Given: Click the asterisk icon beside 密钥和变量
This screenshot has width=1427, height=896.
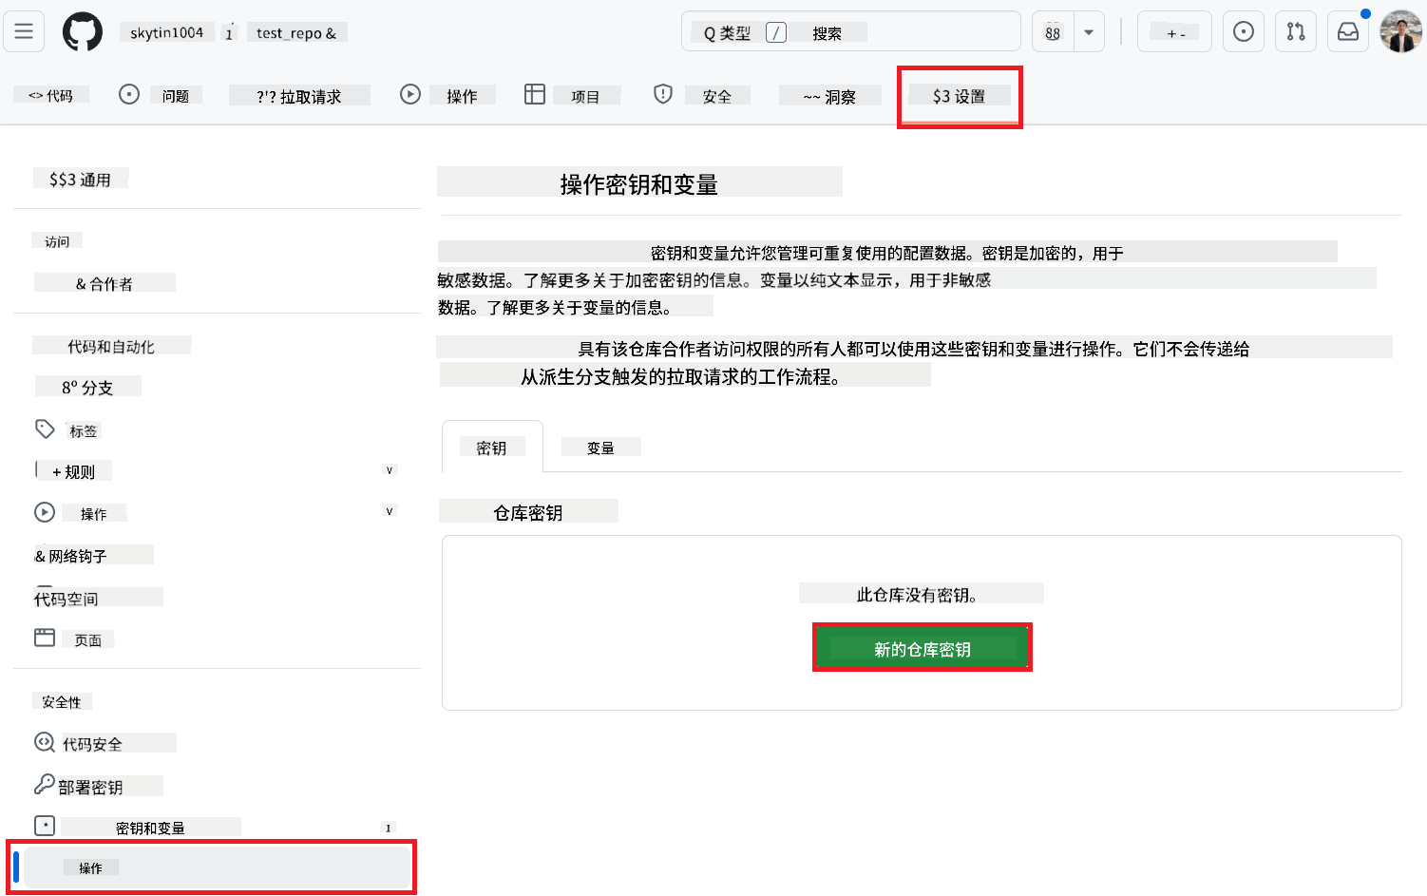Looking at the screenshot, I should click(x=45, y=826).
